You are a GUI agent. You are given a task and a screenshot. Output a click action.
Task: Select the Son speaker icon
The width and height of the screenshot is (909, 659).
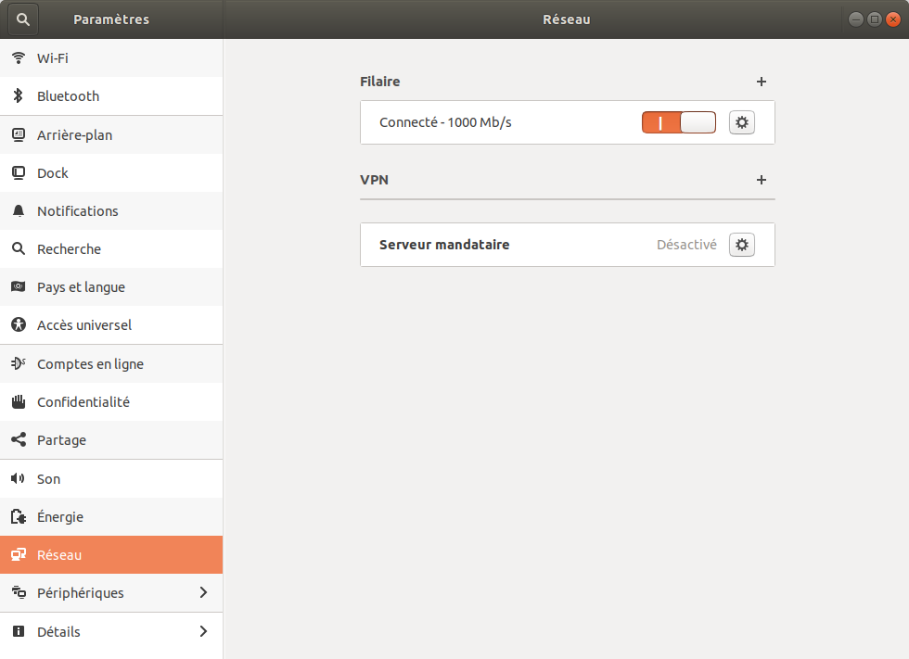[x=18, y=478]
